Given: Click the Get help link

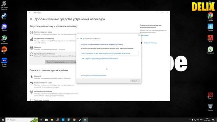Looking at the screenshot, I should (x=150, y=43).
